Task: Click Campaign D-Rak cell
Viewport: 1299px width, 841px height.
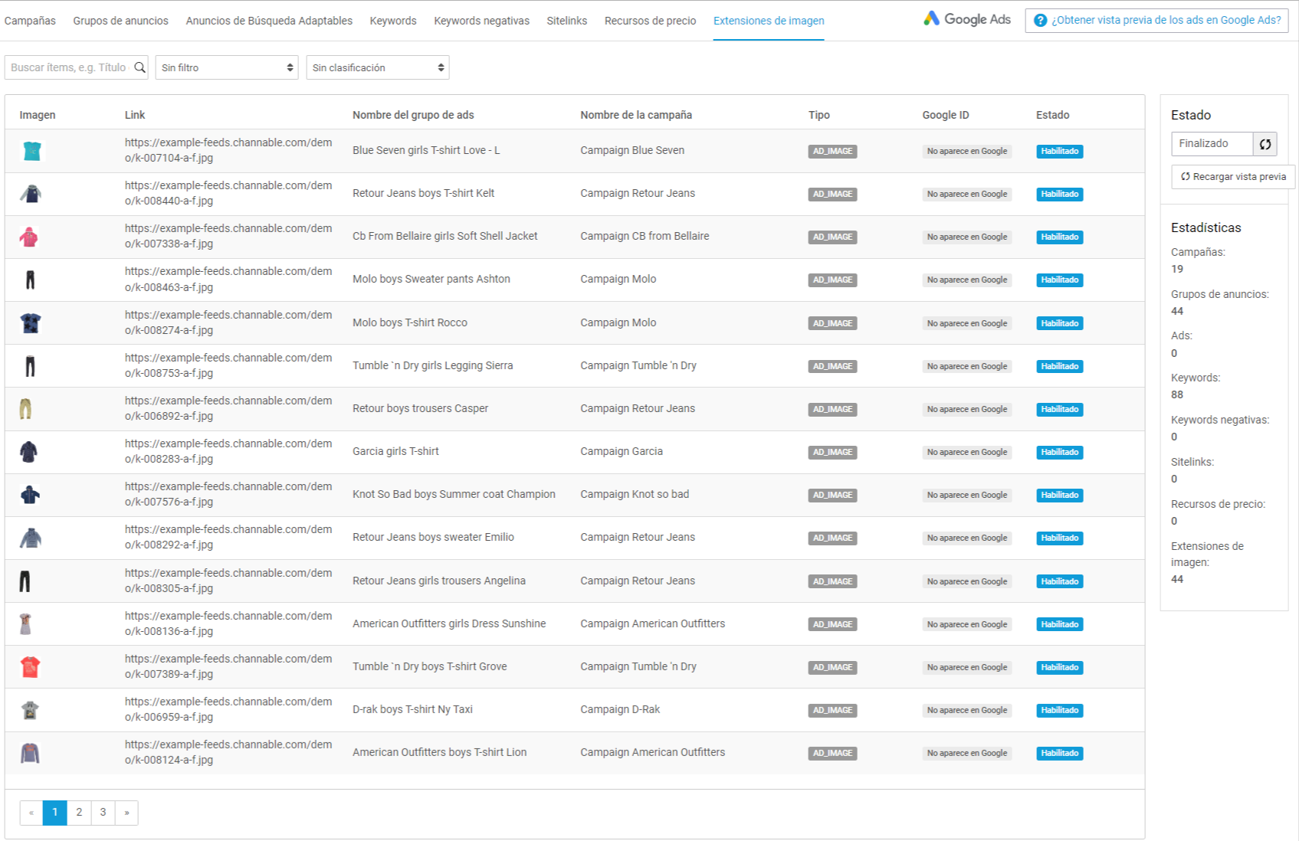Action: click(x=620, y=709)
